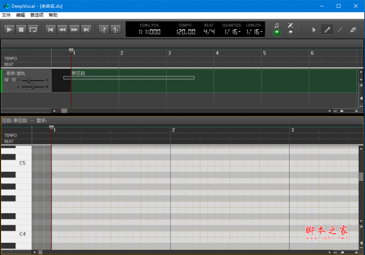This screenshot has height=255, width=365.
Task: Click the track volume minus sign
Action: tap(19, 80)
